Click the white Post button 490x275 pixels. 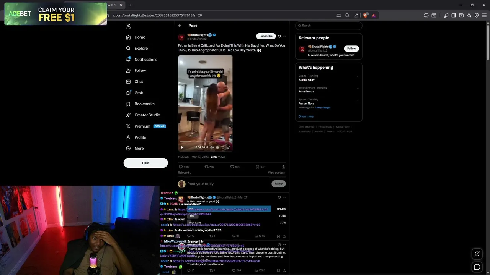(x=145, y=163)
